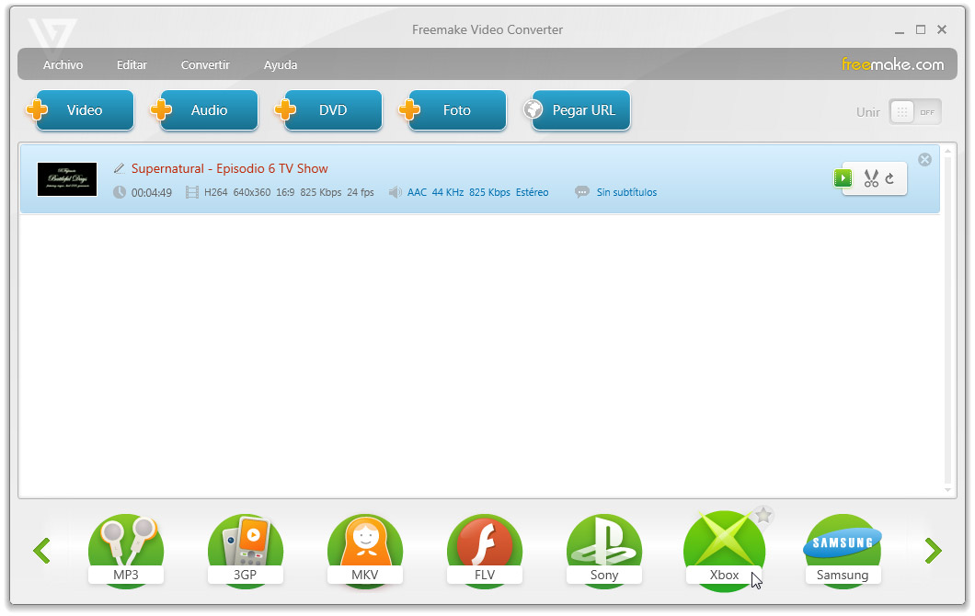Viewport: 975px width, 616px height.
Task: Open AAC audio track settings
Action: pyautogui.click(x=477, y=193)
